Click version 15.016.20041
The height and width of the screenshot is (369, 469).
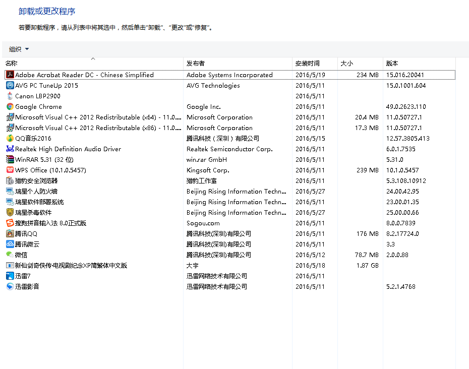point(405,75)
